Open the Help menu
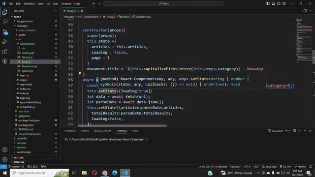Screen dimensions: 315x177 tap(77, 3)
